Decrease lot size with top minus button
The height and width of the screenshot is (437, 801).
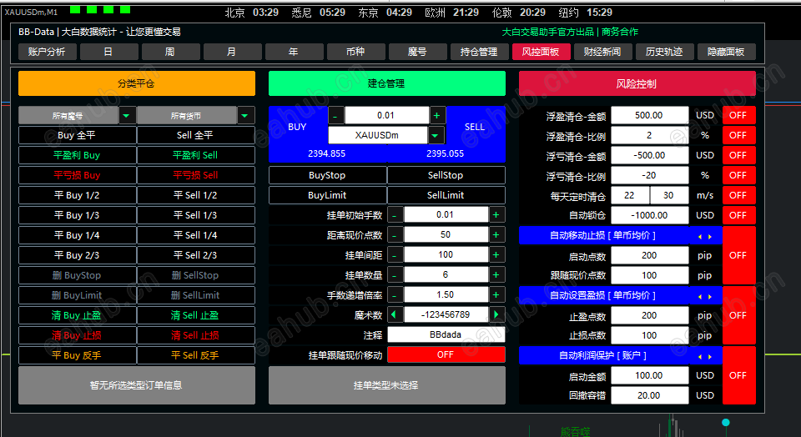pos(335,115)
